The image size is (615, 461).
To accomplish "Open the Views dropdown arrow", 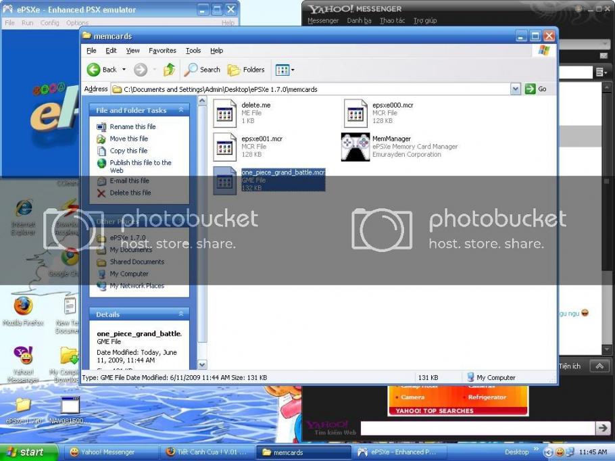I will 291,70.
